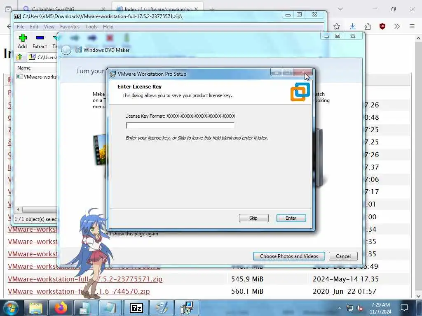Click the up-folder icon in 7-Zip address bar

(19, 57)
